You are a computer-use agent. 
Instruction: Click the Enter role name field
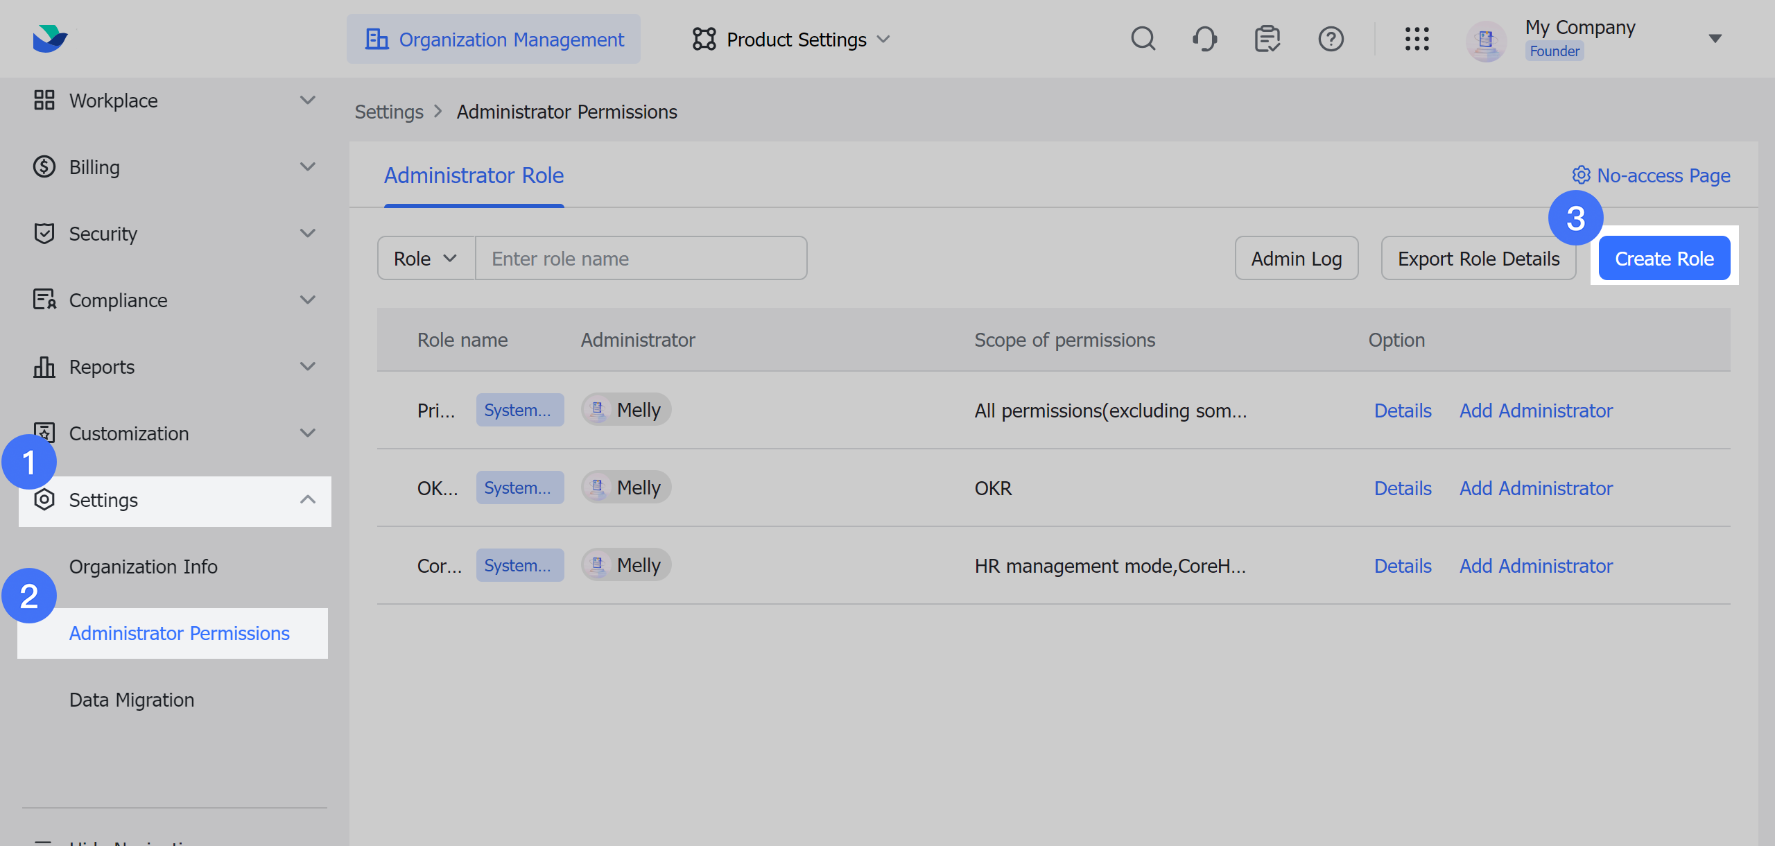[638, 257]
